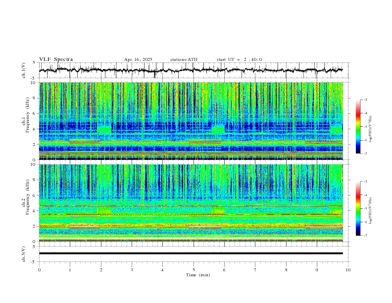Click the ch.1 voltage waveform trace
This screenshot has height=303, width=392.
tap(191, 70)
